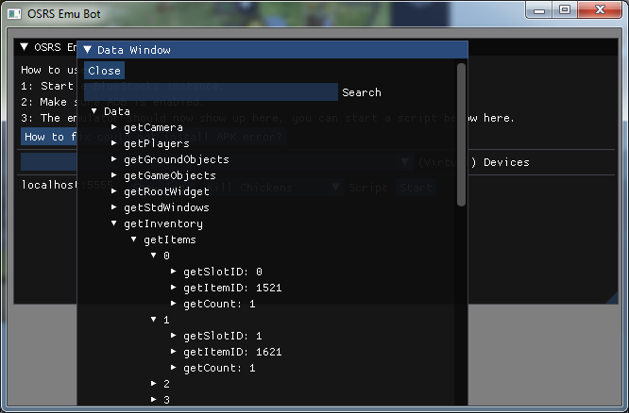Click the main panel resize grip corner
The image size is (629, 413).
click(612, 298)
